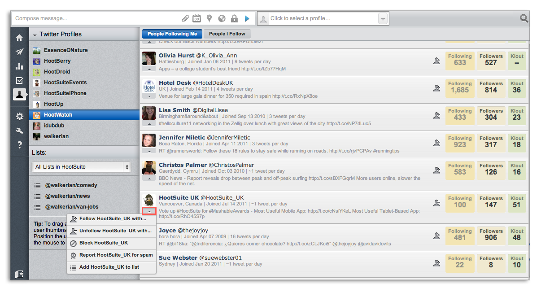Choose Block HootSuite_UK menu item
This screenshot has width=541, height=288.
112,243
